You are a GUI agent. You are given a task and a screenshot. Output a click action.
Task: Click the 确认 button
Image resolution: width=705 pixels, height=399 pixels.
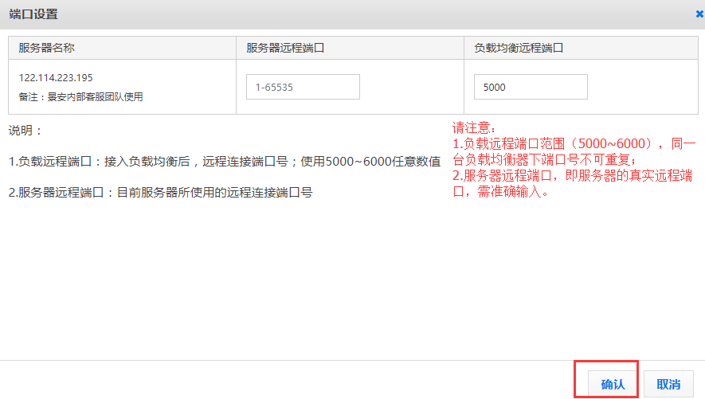[613, 384]
